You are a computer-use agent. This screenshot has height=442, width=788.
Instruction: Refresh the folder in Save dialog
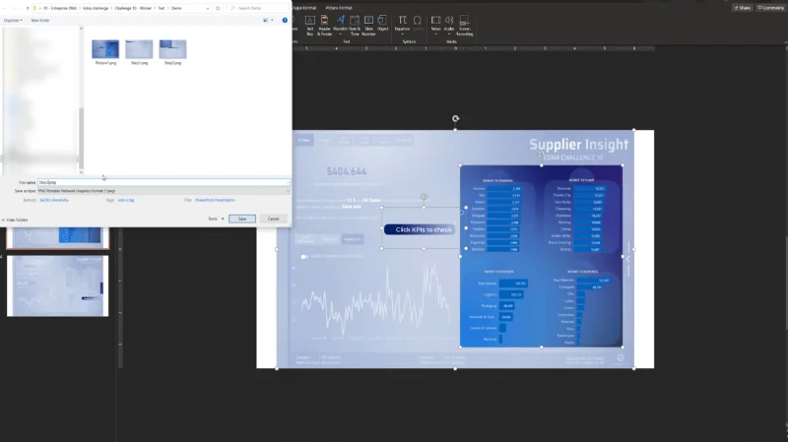pos(218,8)
